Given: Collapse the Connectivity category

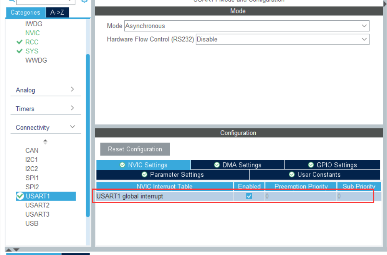Looking at the screenshot, I should tap(46, 127).
